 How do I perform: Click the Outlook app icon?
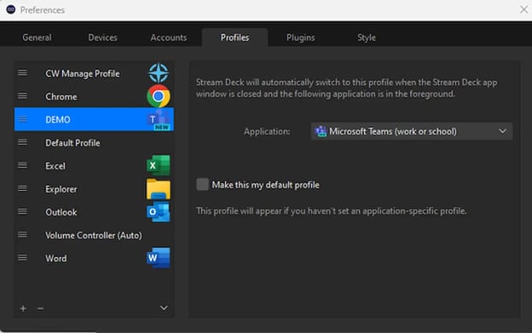pyautogui.click(x=159, y=212)
